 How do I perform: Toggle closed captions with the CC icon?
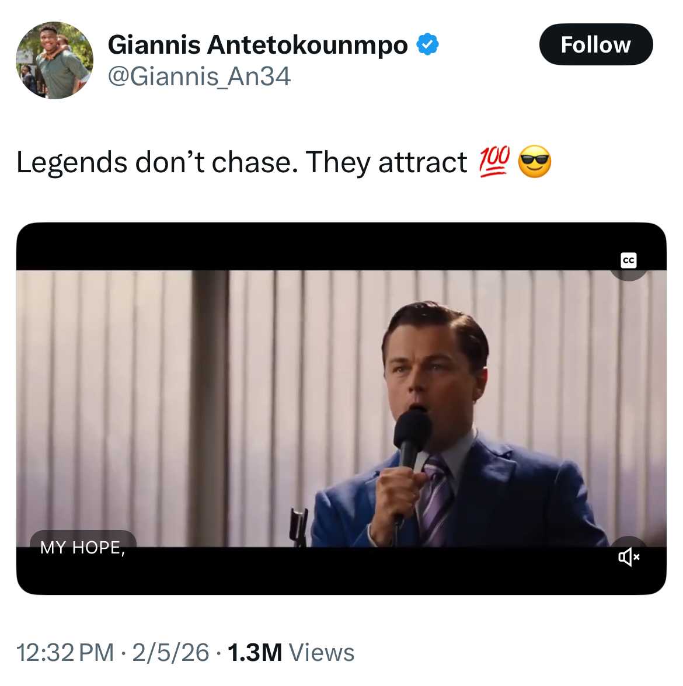[x=628, y=260]
